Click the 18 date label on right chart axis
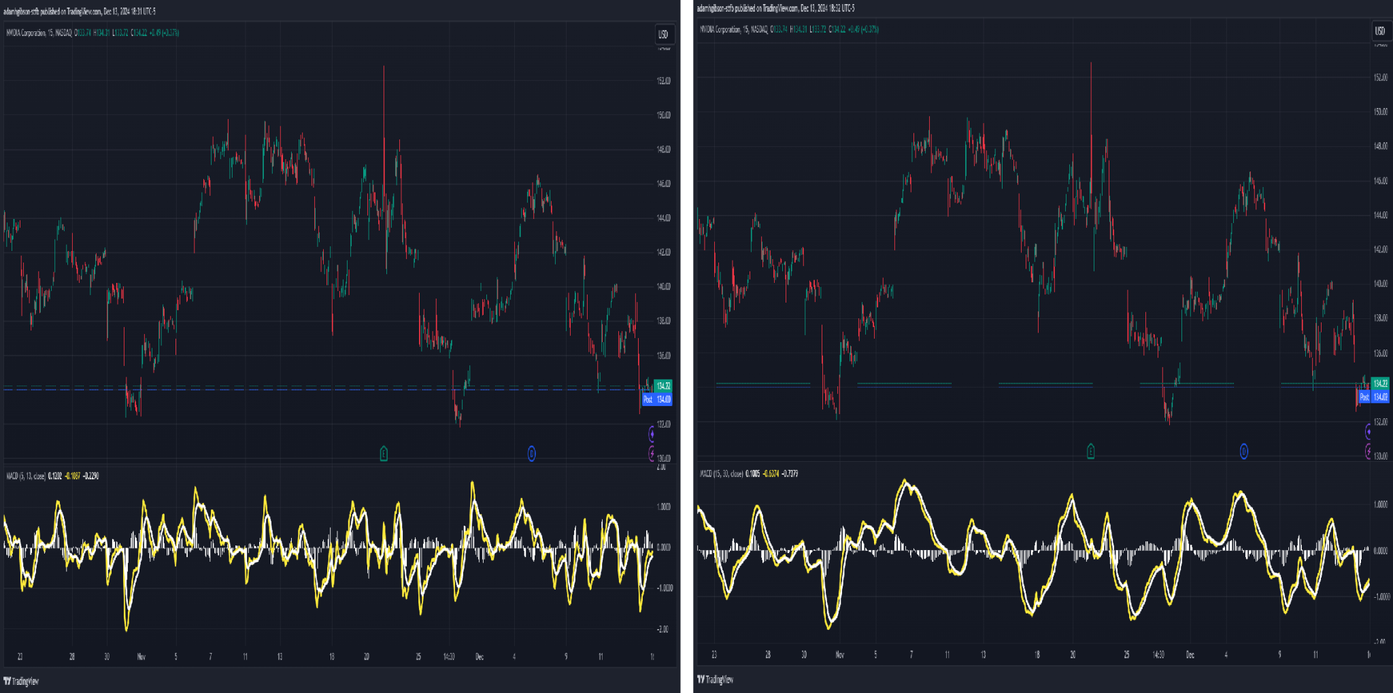1393x693 pixels. [x=1037, y=655]
